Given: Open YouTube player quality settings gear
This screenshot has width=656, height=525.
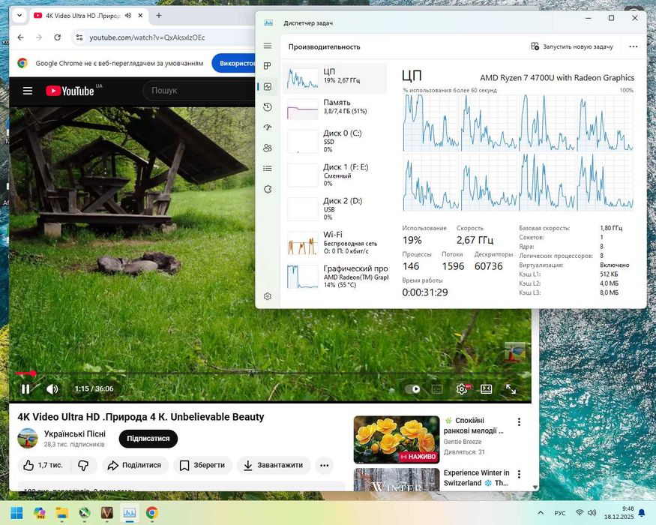Looking at the screenshot, I should pos(462,389).
